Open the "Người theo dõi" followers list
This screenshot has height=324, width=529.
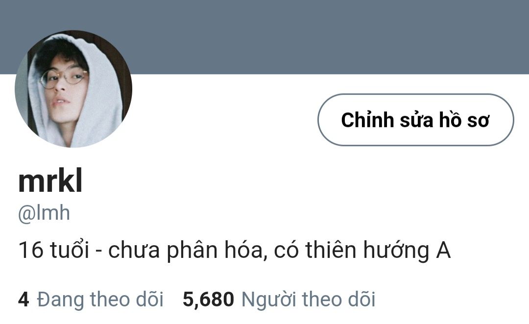(x=309, y=300)
